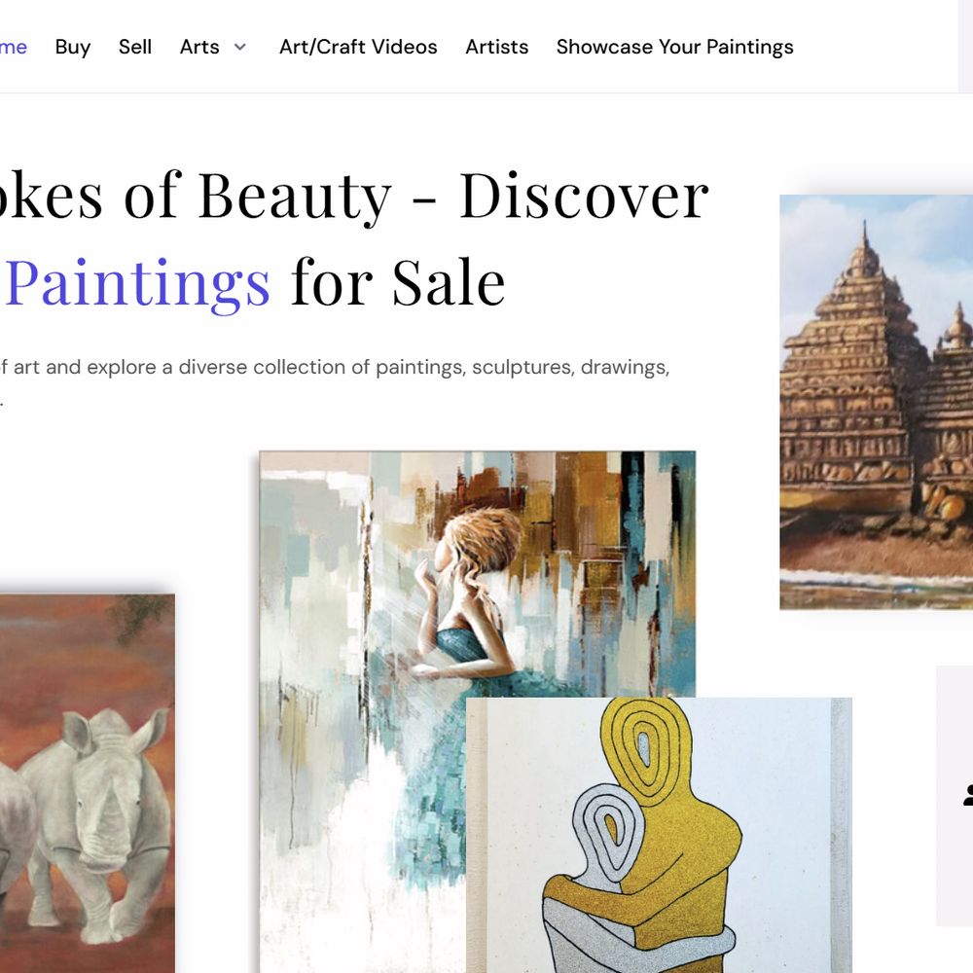973x973 pixels.
Task: Click Showcase Your Paintings link
Action: [x=674, y=47]
